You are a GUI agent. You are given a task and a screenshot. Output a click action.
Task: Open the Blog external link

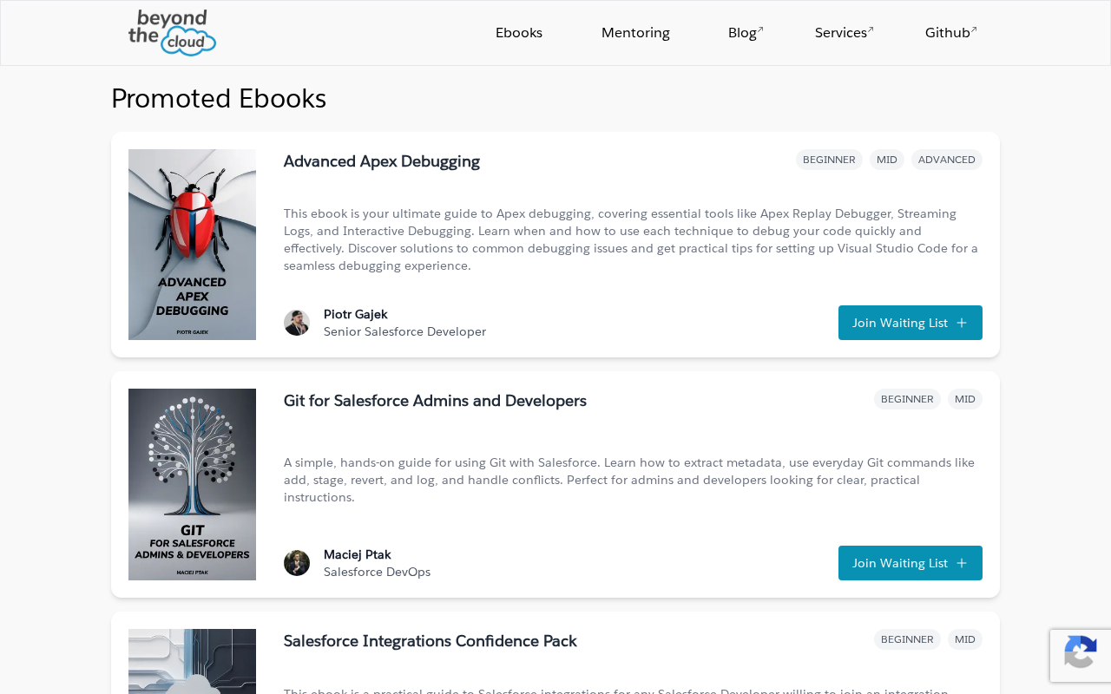tap(745, 33)
